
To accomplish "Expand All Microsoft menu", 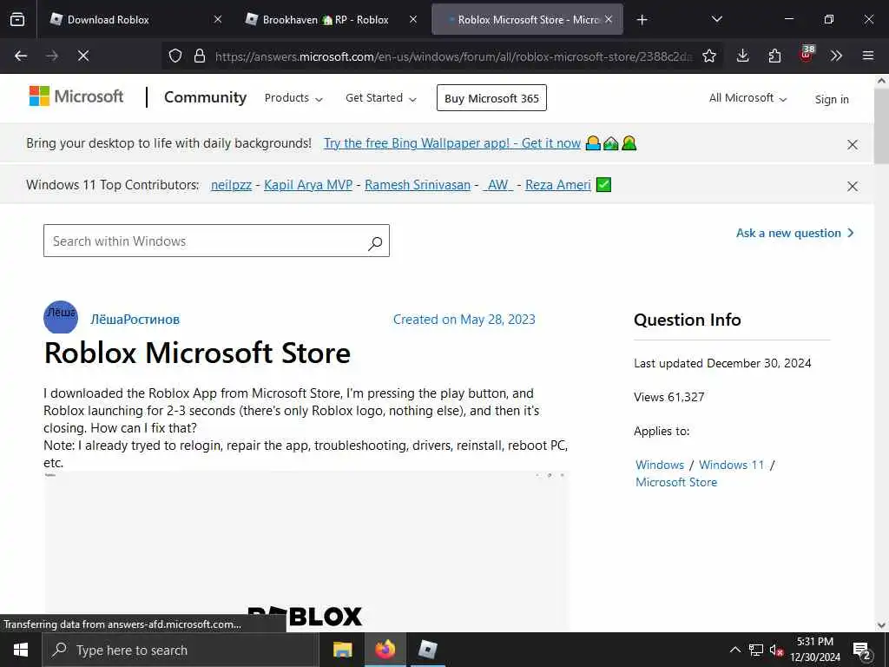I will point(747,98).
